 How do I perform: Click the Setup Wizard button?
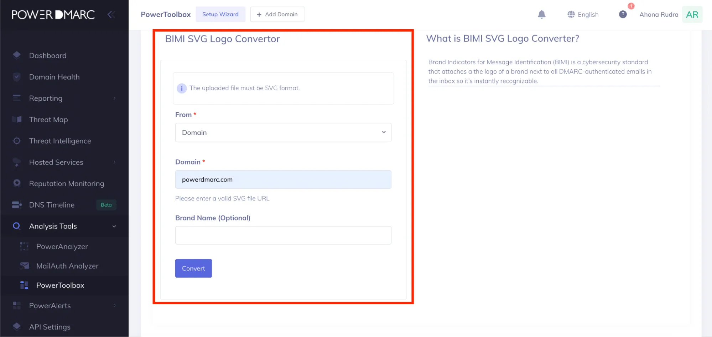(x=220, y=14)
